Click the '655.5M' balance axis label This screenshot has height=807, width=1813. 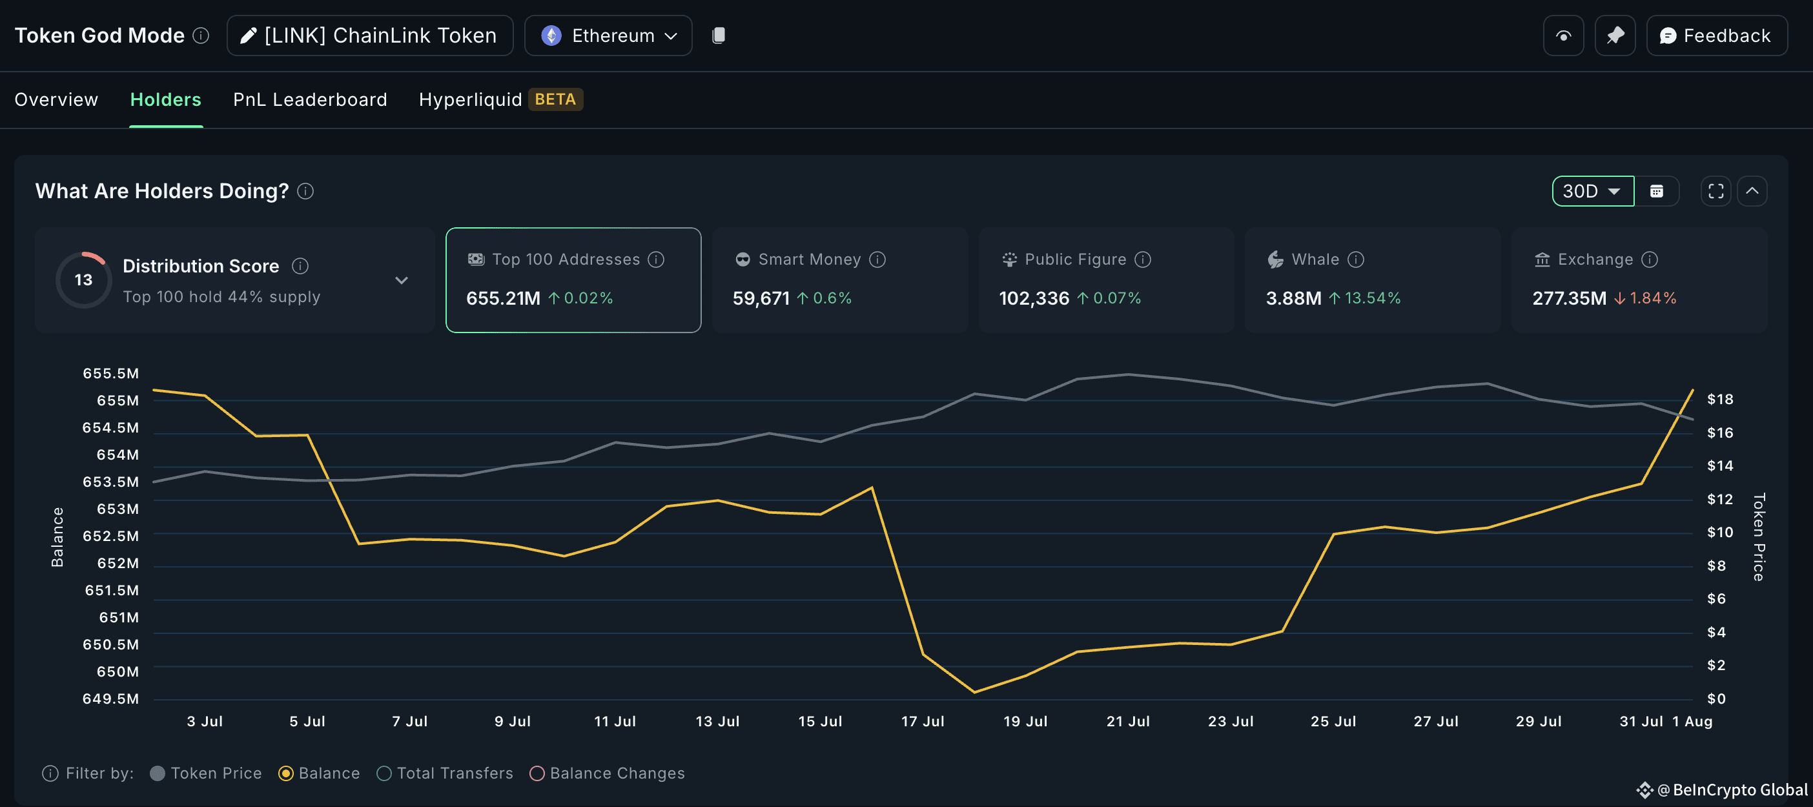tap(110, 373)
